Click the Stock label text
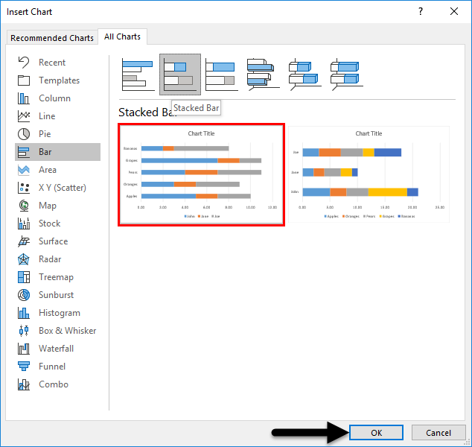The width and height of the screenshot is (472, 447). pyautogui.click(x=49, y=223)
